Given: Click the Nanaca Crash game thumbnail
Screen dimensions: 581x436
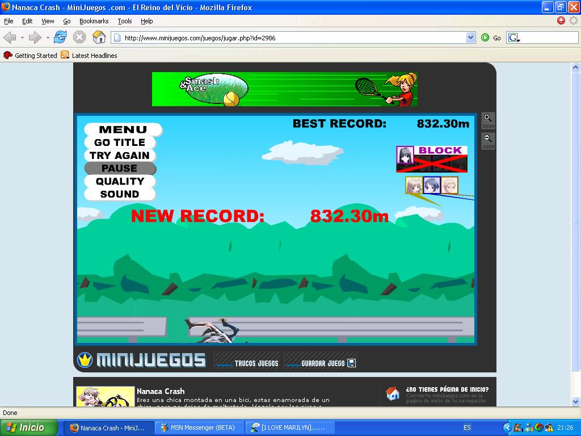Looking at the screenshot, I should [105, 396].
